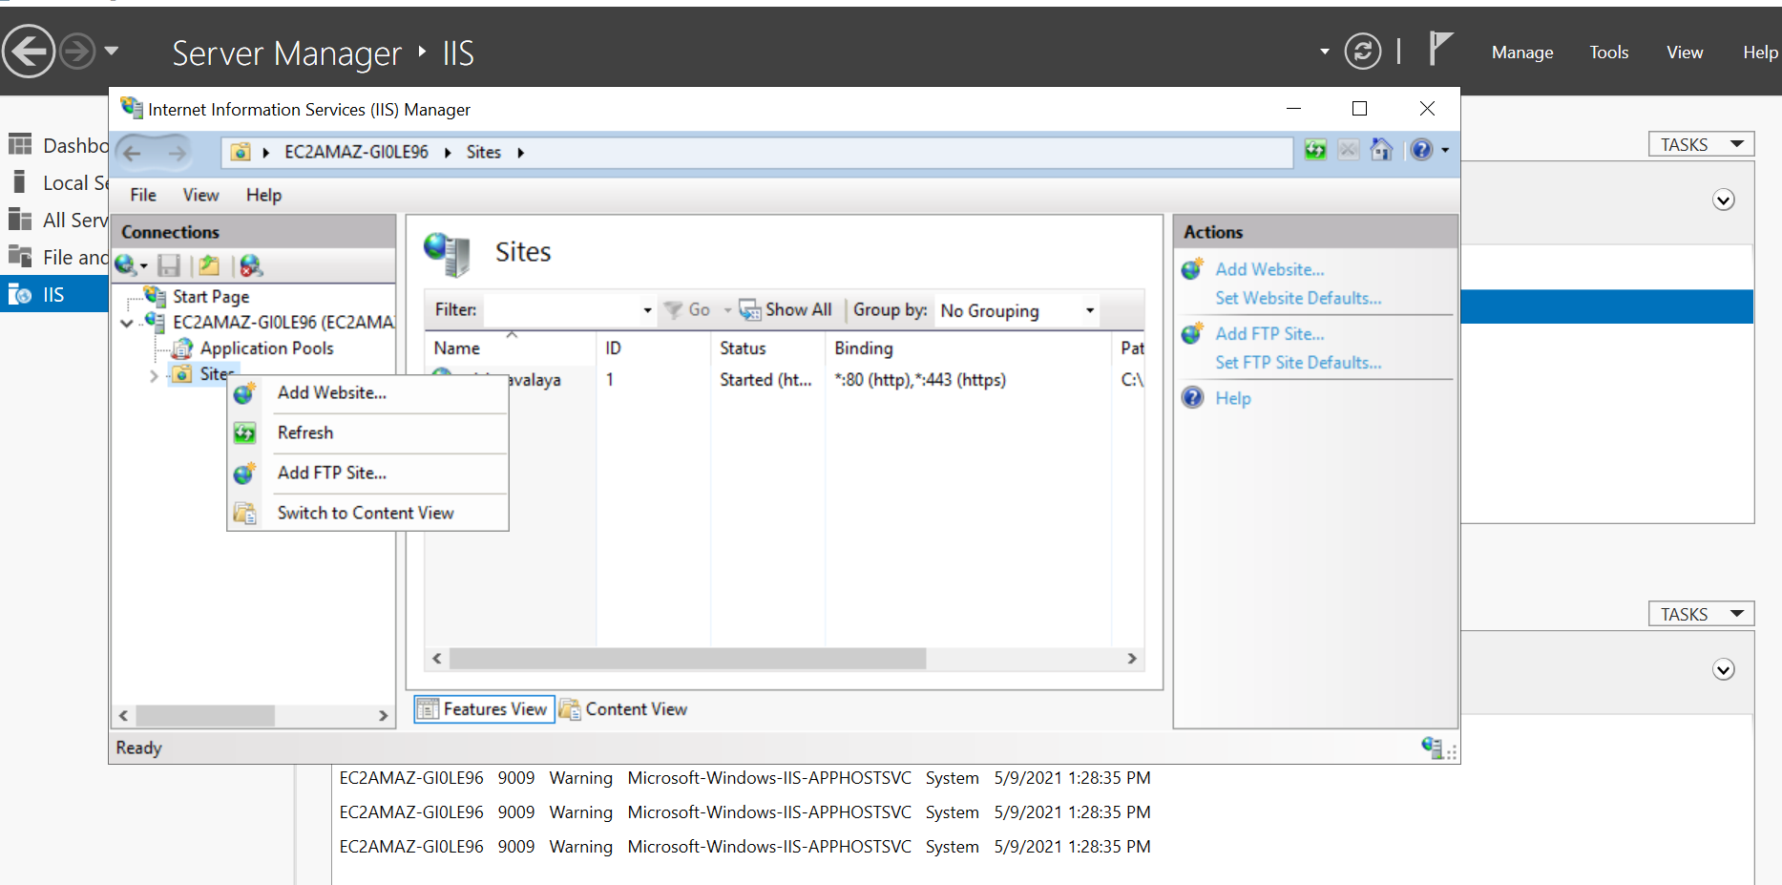The height and width of the screenshot is (885, 1782).
Task: Open the lower TASKS dropdown in Server Manager
Action: tap(1701, 614)
